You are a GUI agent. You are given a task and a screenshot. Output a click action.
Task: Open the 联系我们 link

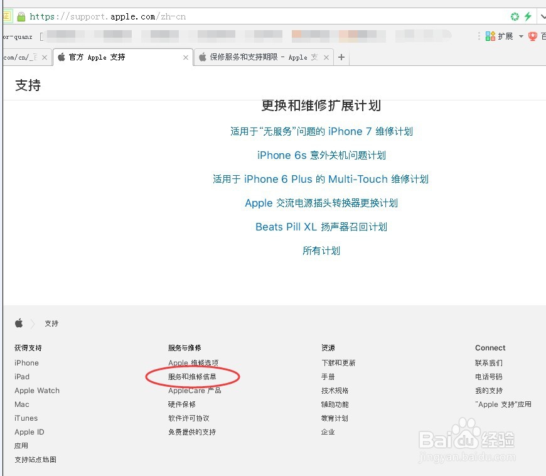point(488,363)
